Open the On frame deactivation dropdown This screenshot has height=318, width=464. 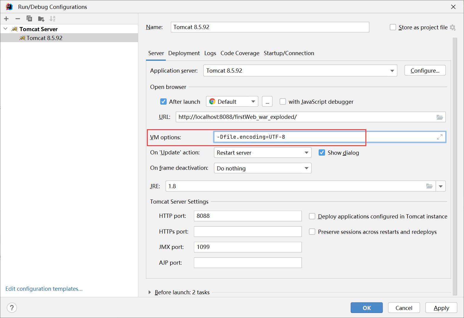click(x=306, y=168)
